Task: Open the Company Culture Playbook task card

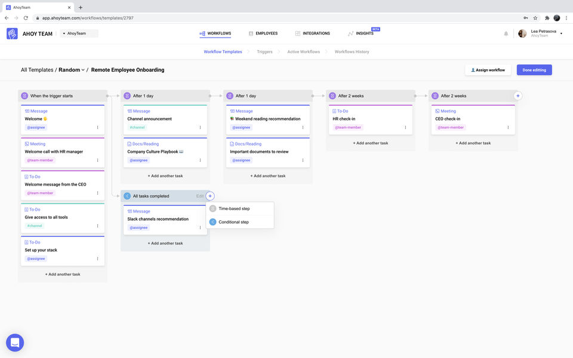Action: point(165,152)
